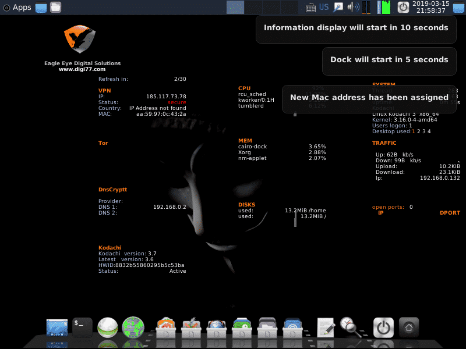Toggle the screen magnifier tray icon
The width and height of the screenshot is (466, 349).
pos(338,8)
